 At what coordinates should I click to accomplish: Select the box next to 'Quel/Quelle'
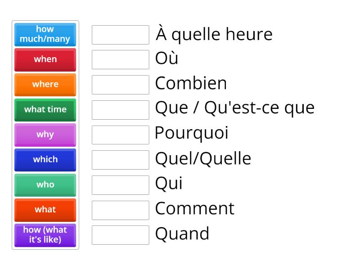[x=120, y=159]
